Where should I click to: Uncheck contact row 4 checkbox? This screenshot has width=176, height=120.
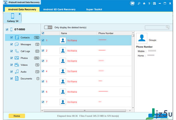pos(43,71)
